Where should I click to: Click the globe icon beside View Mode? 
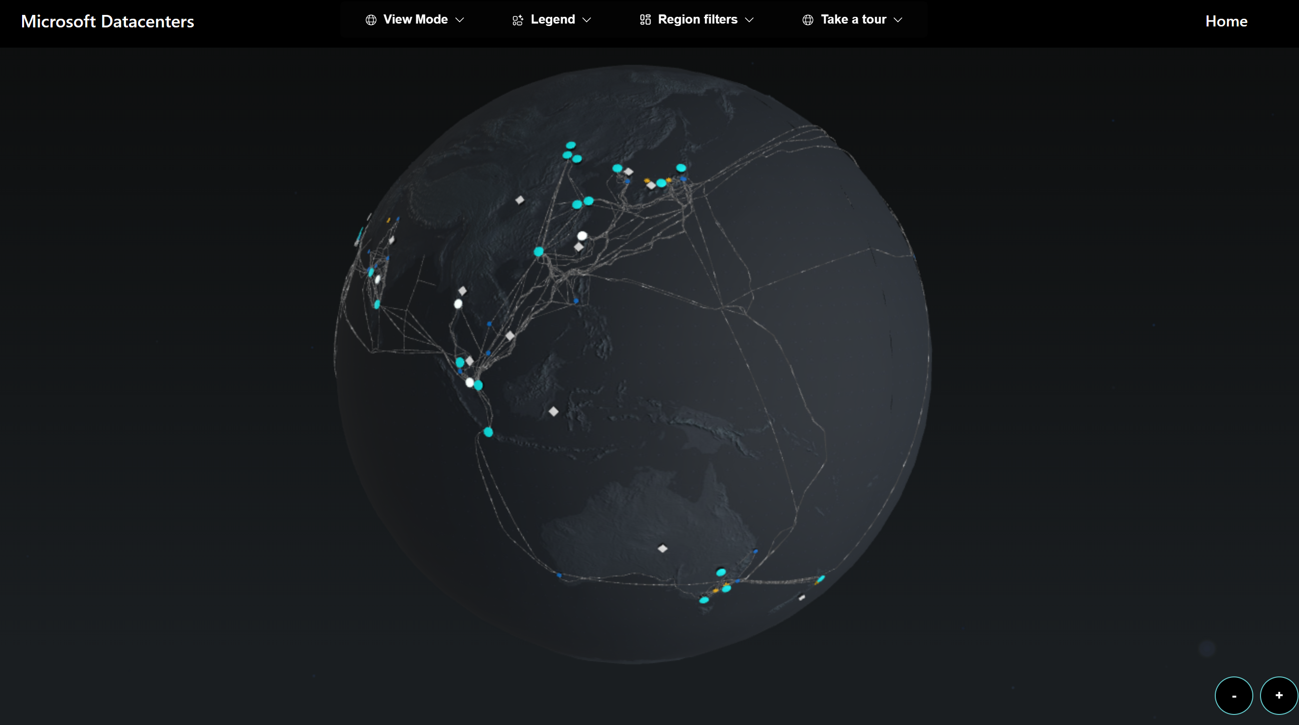370,20
